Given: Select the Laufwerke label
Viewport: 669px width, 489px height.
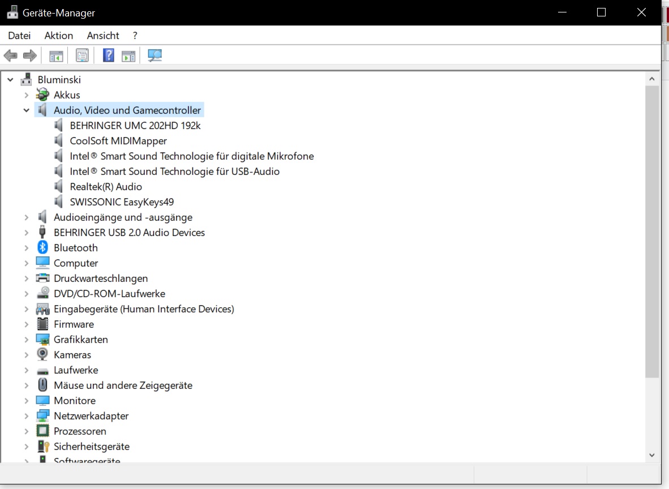Looking at the screenshot, I should click(76, 370).
